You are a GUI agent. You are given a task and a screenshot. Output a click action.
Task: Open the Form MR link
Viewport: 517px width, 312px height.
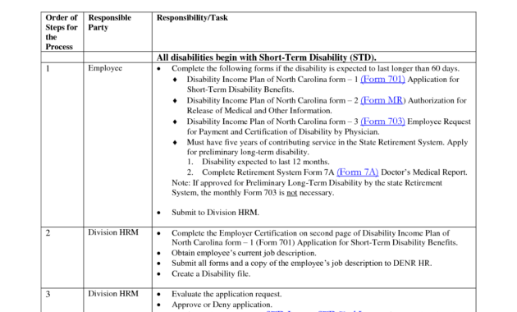pyautogui.click(x=382, y=101)
